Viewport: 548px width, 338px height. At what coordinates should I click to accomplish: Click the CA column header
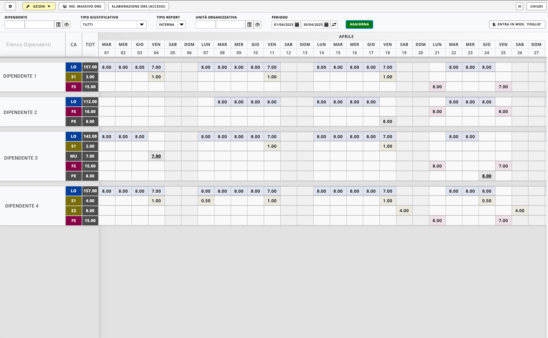(73, 45)
